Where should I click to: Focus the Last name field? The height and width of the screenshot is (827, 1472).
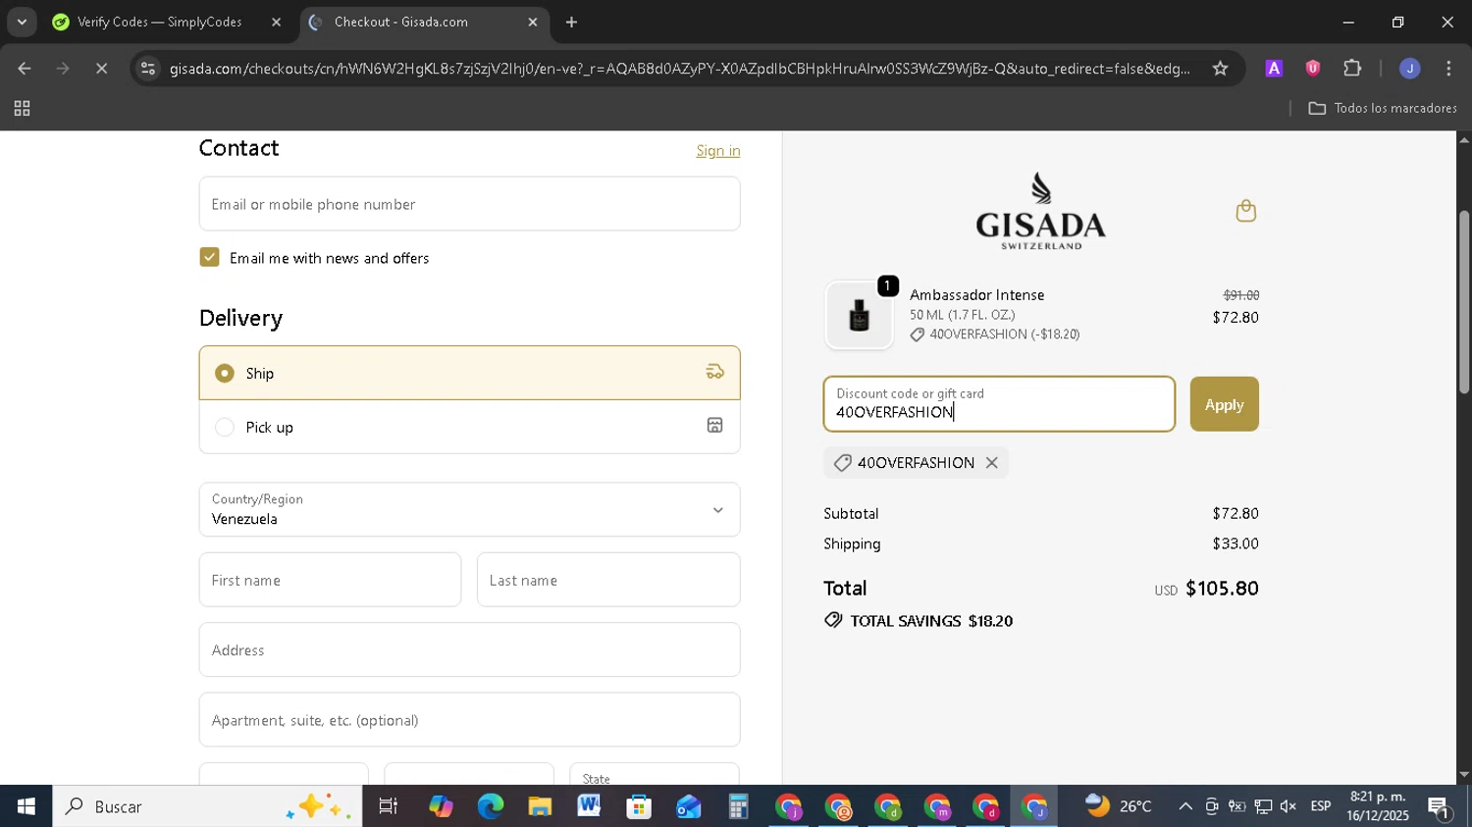(x=608, y=580)
